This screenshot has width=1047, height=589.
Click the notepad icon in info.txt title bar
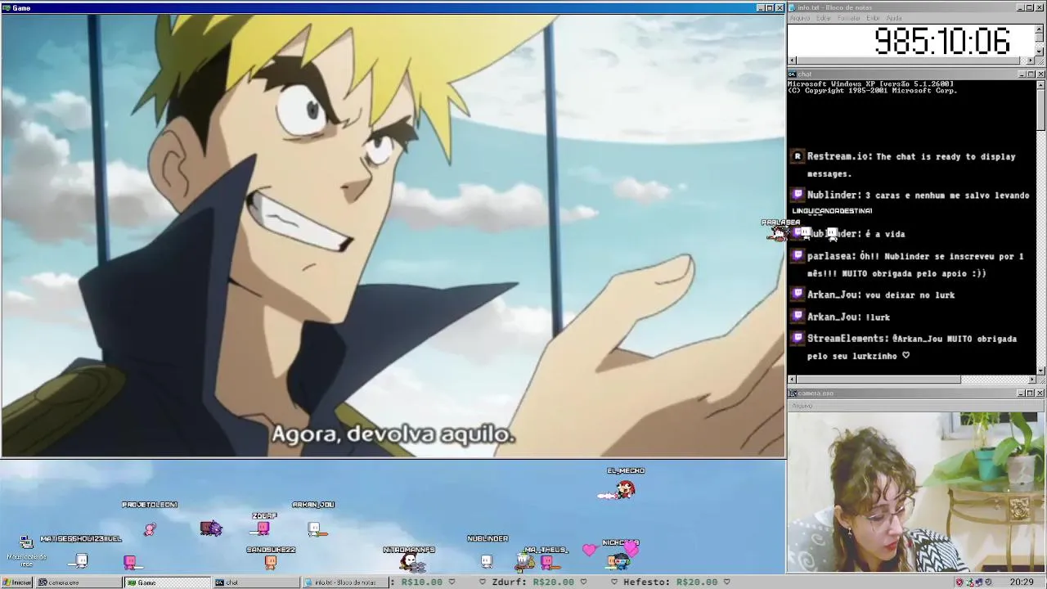[x=792, y=7]
